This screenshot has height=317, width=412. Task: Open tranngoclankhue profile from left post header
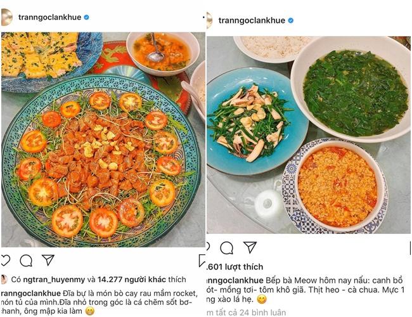pyautogui.click(x=49, y=18)
